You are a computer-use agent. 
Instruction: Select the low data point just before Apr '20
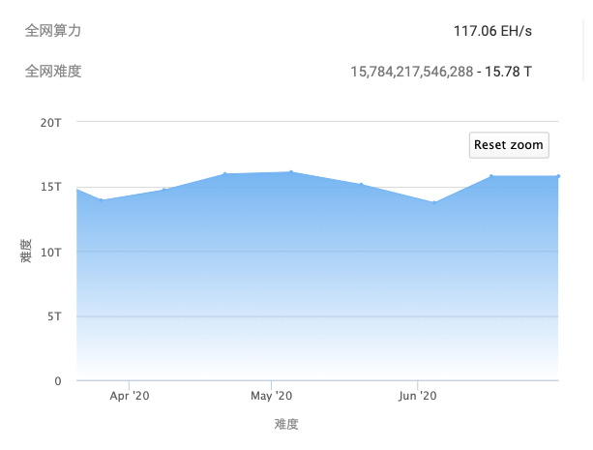point(103,200)
